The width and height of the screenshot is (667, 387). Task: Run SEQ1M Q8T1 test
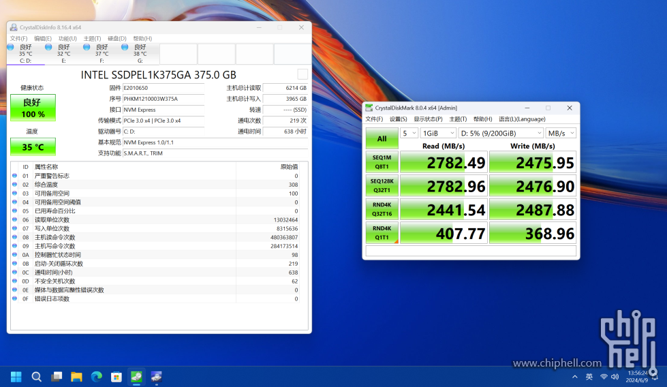coord(382,162)
